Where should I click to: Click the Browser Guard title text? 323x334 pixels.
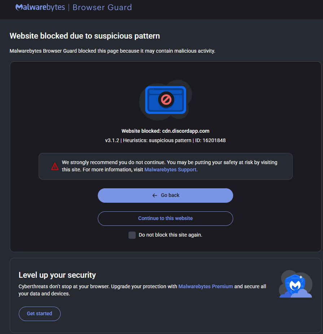coord(102,7)
